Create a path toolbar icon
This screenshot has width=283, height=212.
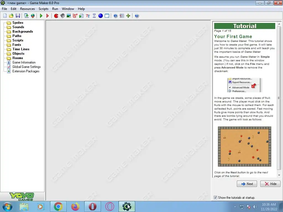click(x=75, y=16)
